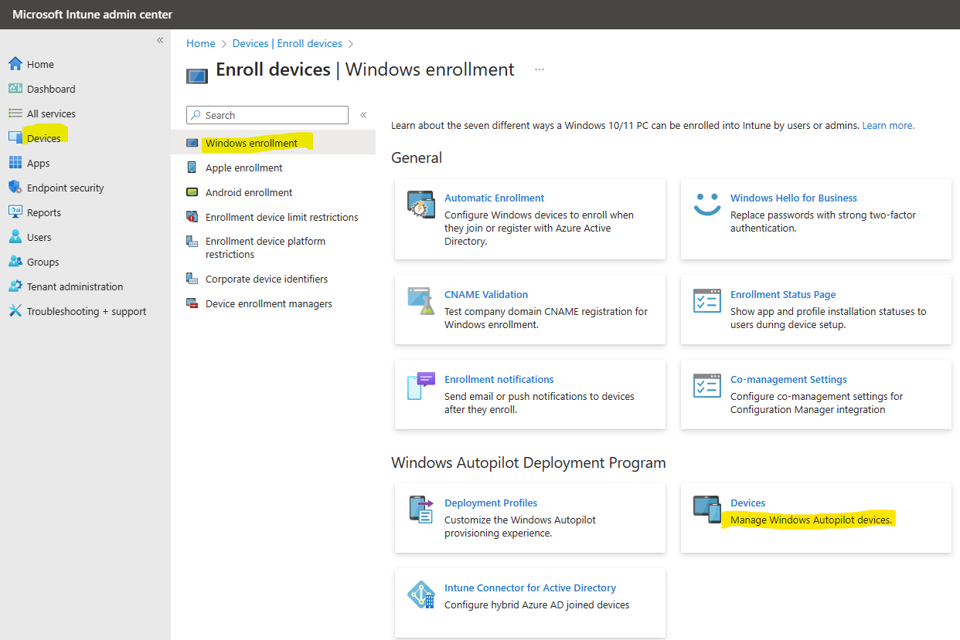The height and width of the screenshot is (640, 960).
Task: Open the CNAME Validation link
Action: pyautogui.click(x=486, y=294)
